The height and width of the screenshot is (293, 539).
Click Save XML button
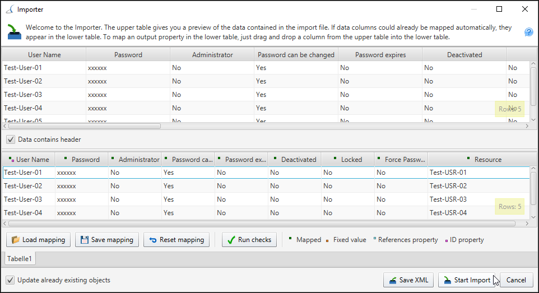point(408,280)
